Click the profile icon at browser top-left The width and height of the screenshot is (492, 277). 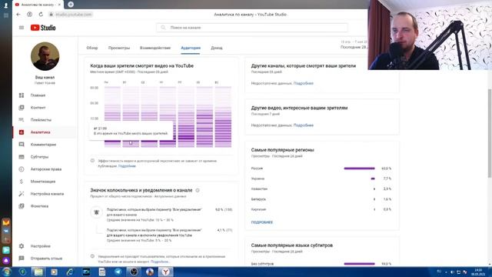point(5,5)
